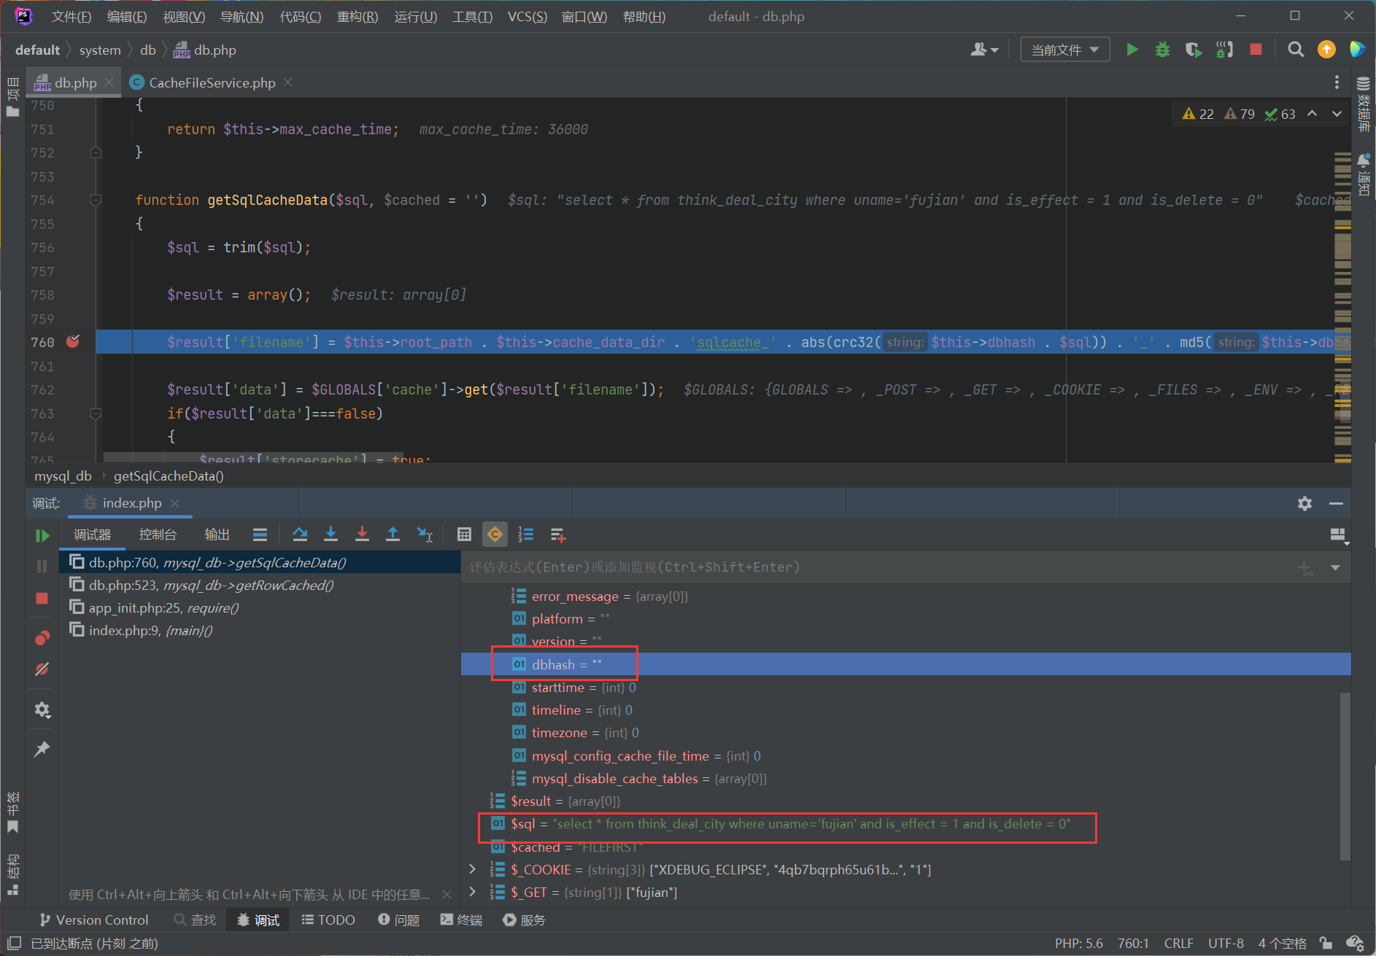Click the Step Into debugger icon
Image resolution: width=1376 pixels, height=956 pixels.
click(331, 535)
